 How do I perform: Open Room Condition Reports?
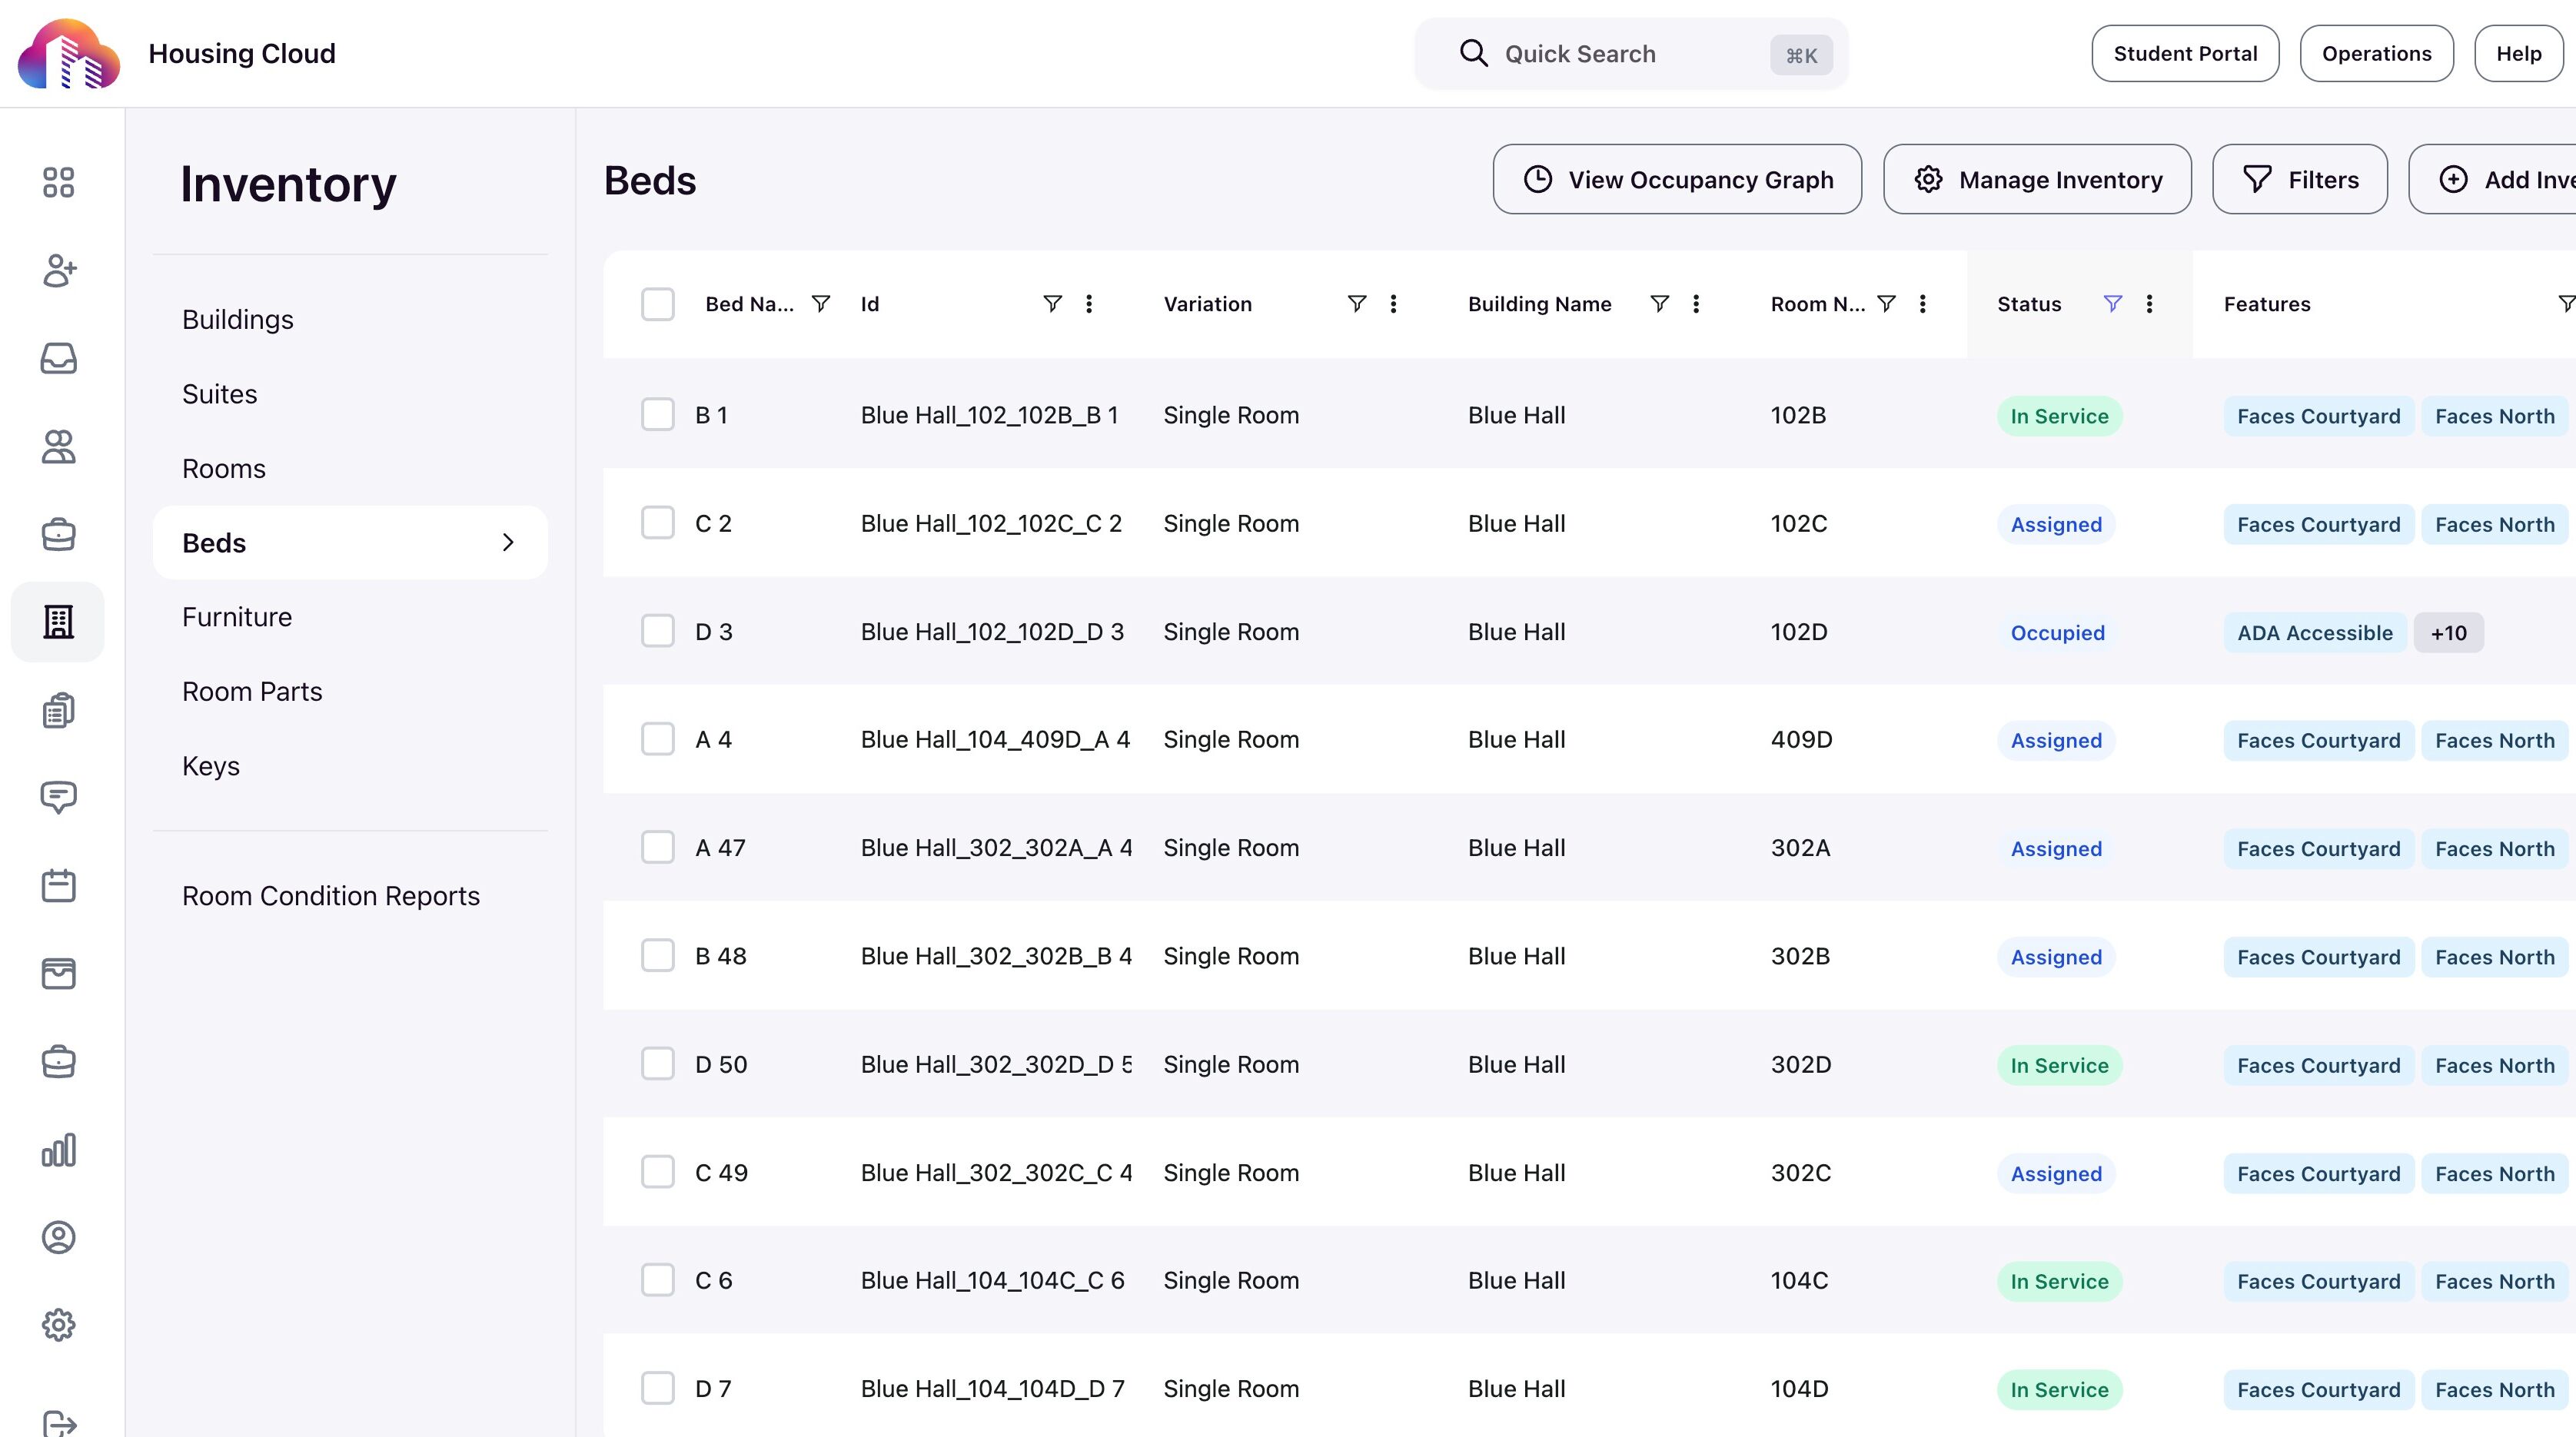tap(331, 895)
